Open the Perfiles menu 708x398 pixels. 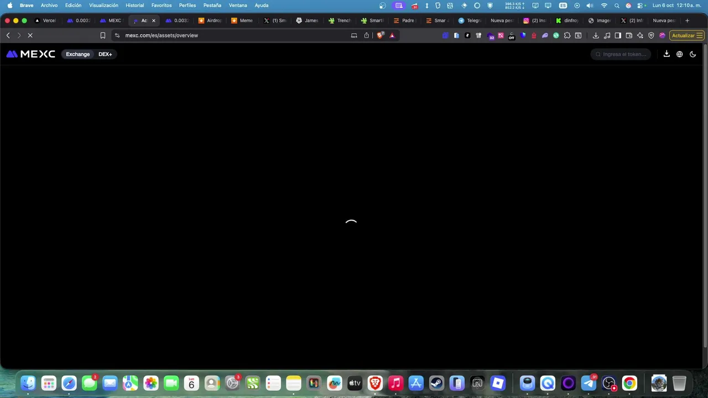coord(188,6)
